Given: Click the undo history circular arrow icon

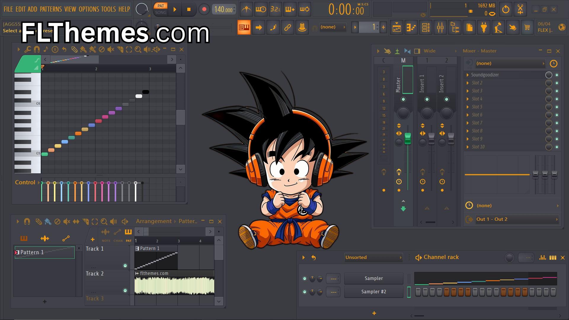Looking at the screenshot, I should [506, 9].
